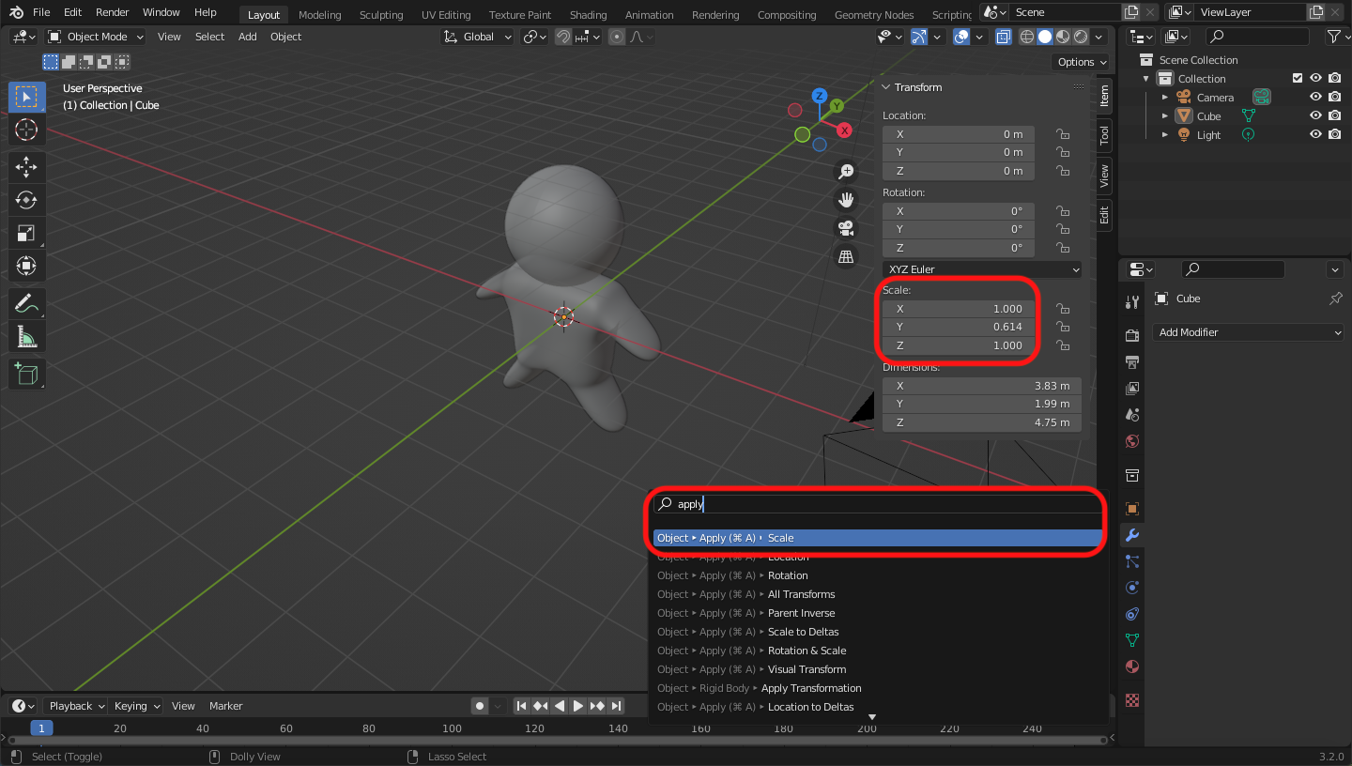
Task: Toggle auto keying record button
Action: point(480,706)
